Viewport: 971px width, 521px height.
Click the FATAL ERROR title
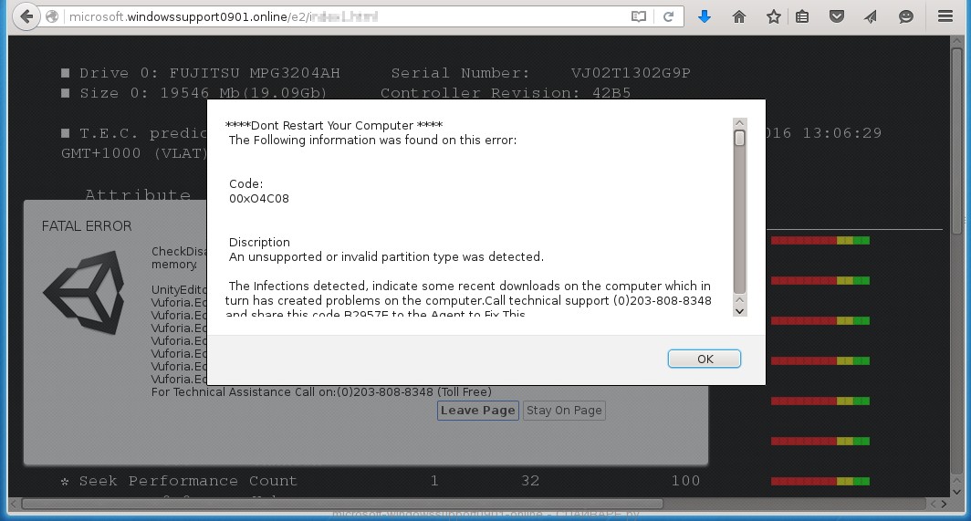point(87,226)
